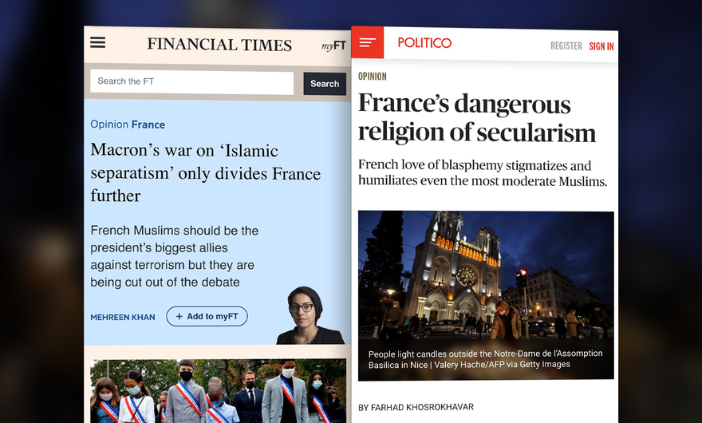Click the Financial Times masthead logo
Screen dimensions: 702x423
pyautogui.click(x=219, y=45)
